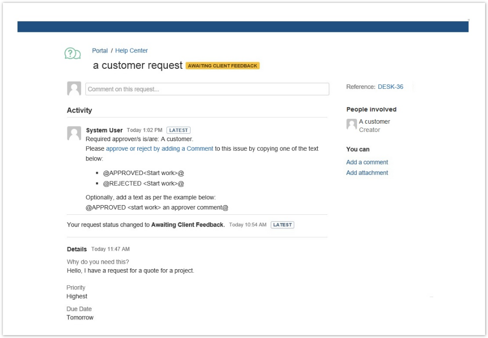This screenshot has height=338, width=488.
Task: Click the user avatar beside comment box
Action: click(74, 89)
